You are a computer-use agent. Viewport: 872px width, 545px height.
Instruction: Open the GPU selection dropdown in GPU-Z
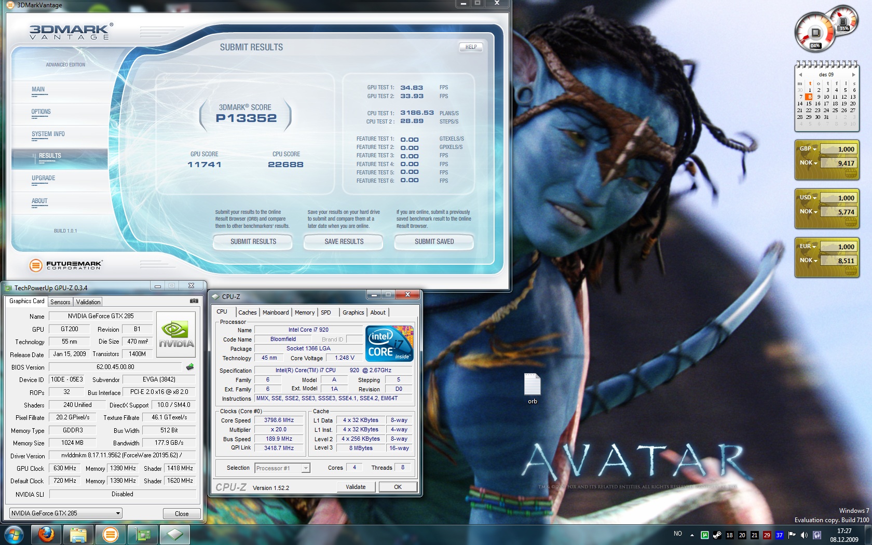[x=66, y=513]
